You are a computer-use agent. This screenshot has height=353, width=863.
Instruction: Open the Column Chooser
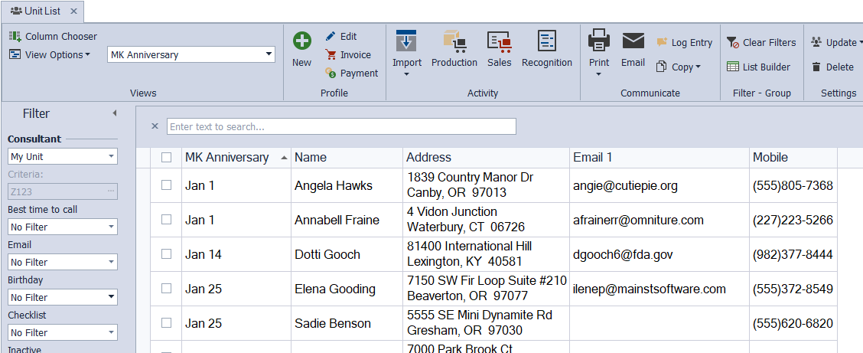(53, 36)
